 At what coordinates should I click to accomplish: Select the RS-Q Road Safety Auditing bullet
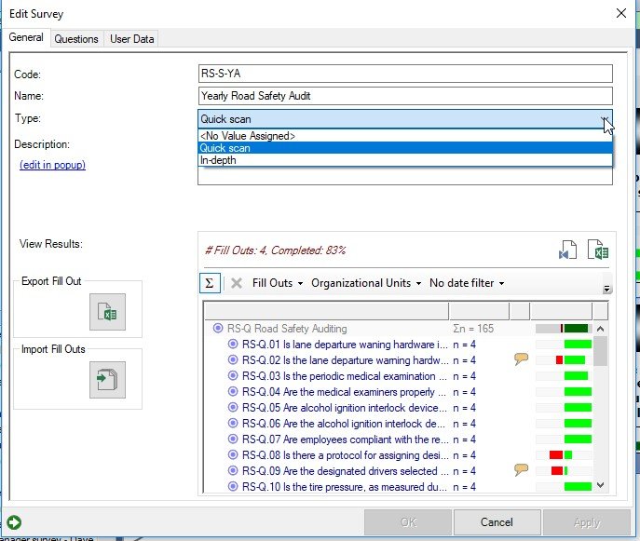click(x=219, y=329)
